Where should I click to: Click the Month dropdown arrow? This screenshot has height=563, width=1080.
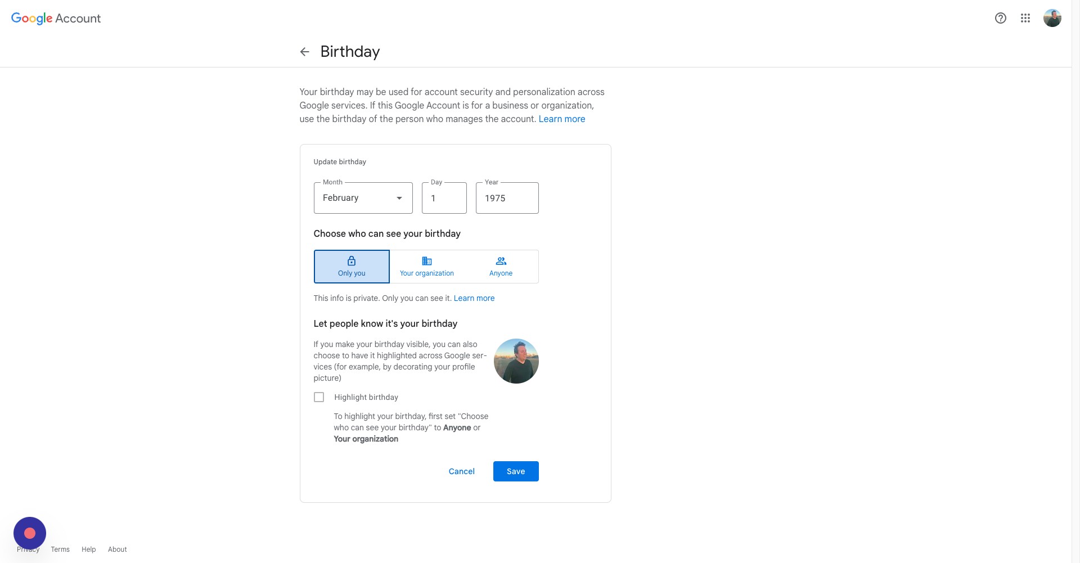[x=399, y=198]
